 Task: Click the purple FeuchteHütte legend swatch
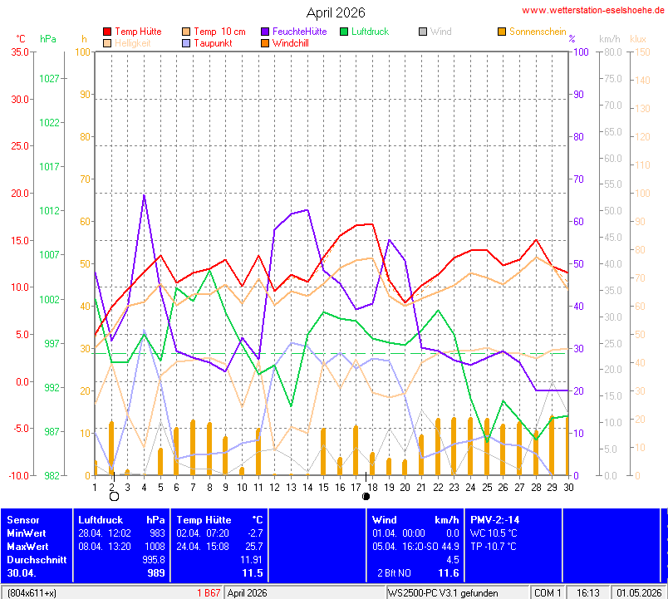265,32
